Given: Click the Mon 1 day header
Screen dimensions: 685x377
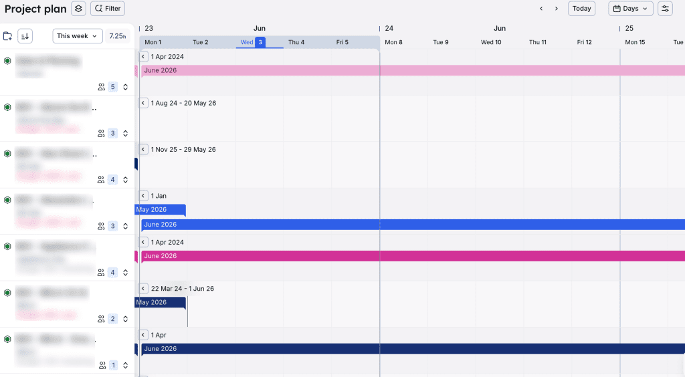Looking at the screenshot, I should coord(153,42).
